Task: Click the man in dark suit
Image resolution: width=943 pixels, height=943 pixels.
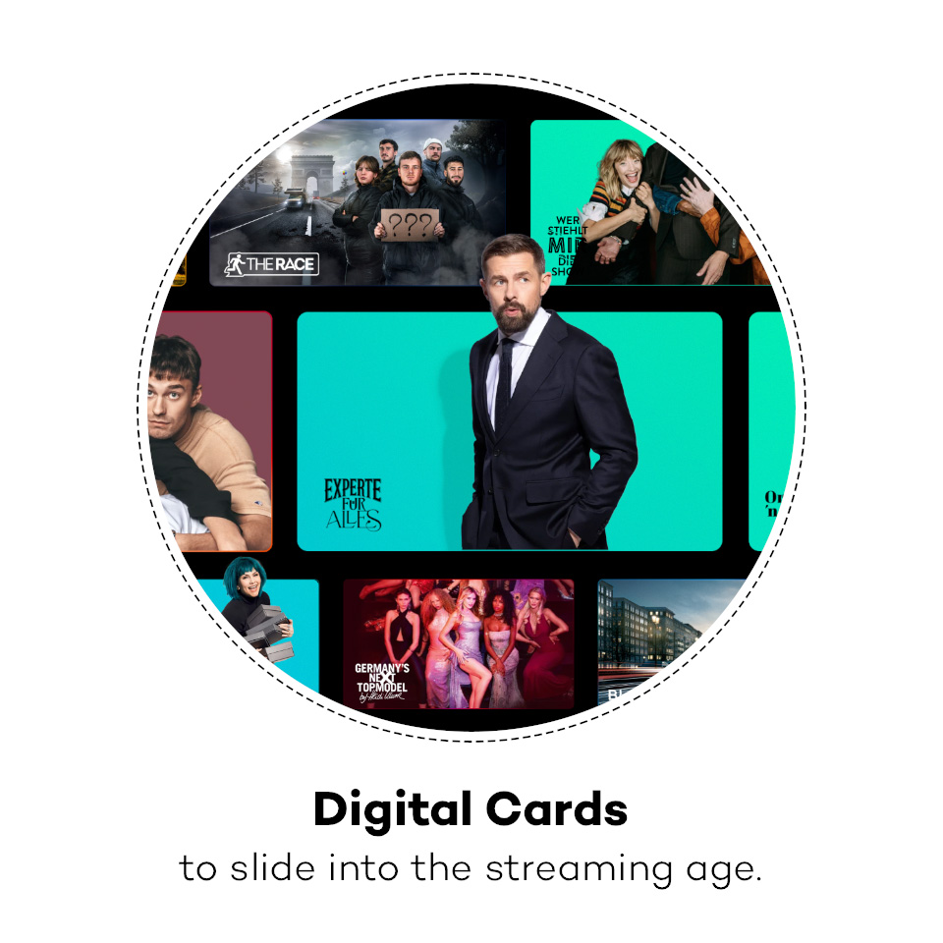Action: [541, 397]
